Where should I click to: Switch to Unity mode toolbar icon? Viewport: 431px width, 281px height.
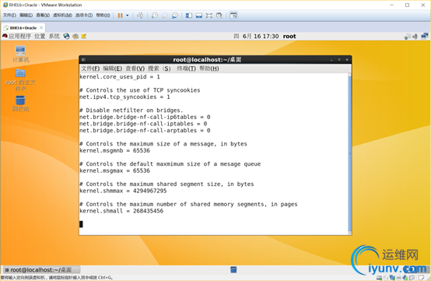[219, 16]
